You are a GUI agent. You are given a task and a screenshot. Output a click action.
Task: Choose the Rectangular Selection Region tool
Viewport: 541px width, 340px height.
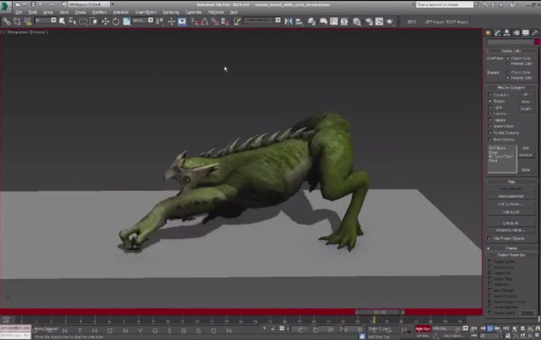(x=83, y=21)
